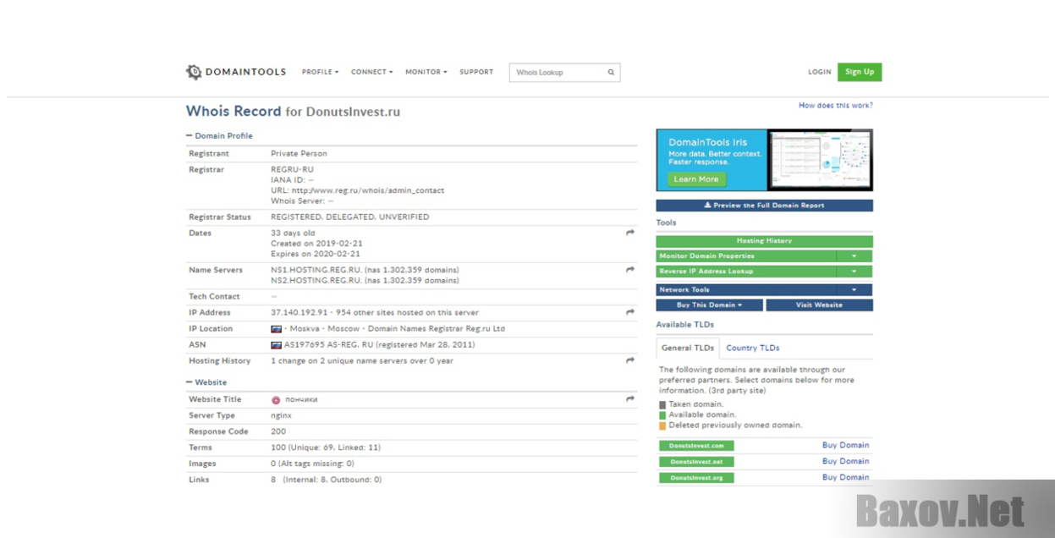Screen dimensions: 1055x538
Task: Click Monitor Domain Properties button
Action: (746, 256)
